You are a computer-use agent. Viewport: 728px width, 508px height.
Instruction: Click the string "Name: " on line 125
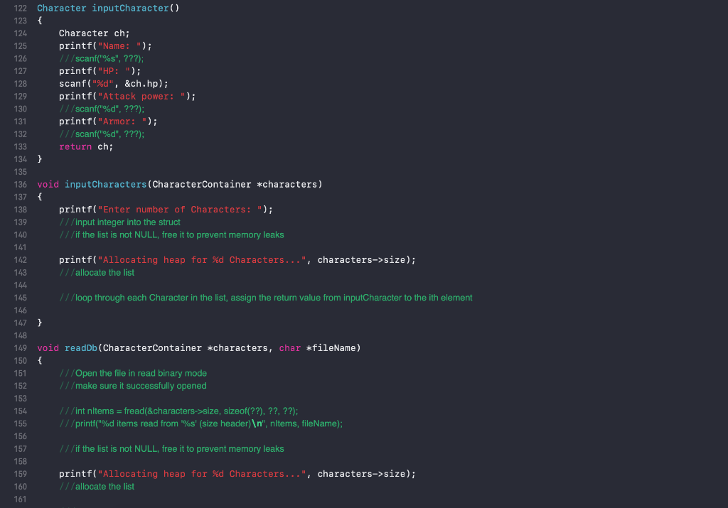118,45
